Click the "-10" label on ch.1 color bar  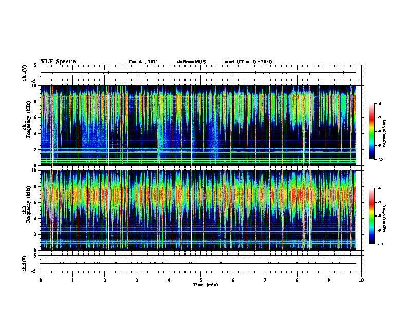click(380, 160)
